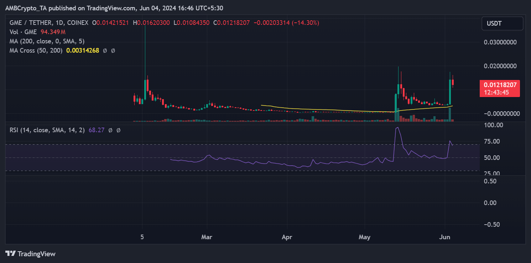Open the USDT currency selector box

502,23
